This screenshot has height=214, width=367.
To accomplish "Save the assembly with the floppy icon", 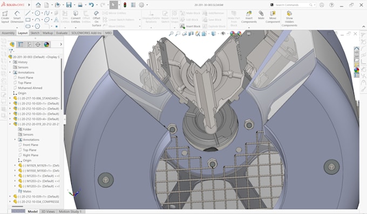I will click(x=69, y=5).
